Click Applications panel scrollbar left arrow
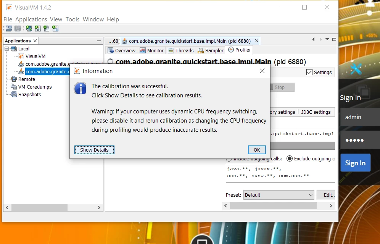This screenshot has height=244, width=380. 7,208
